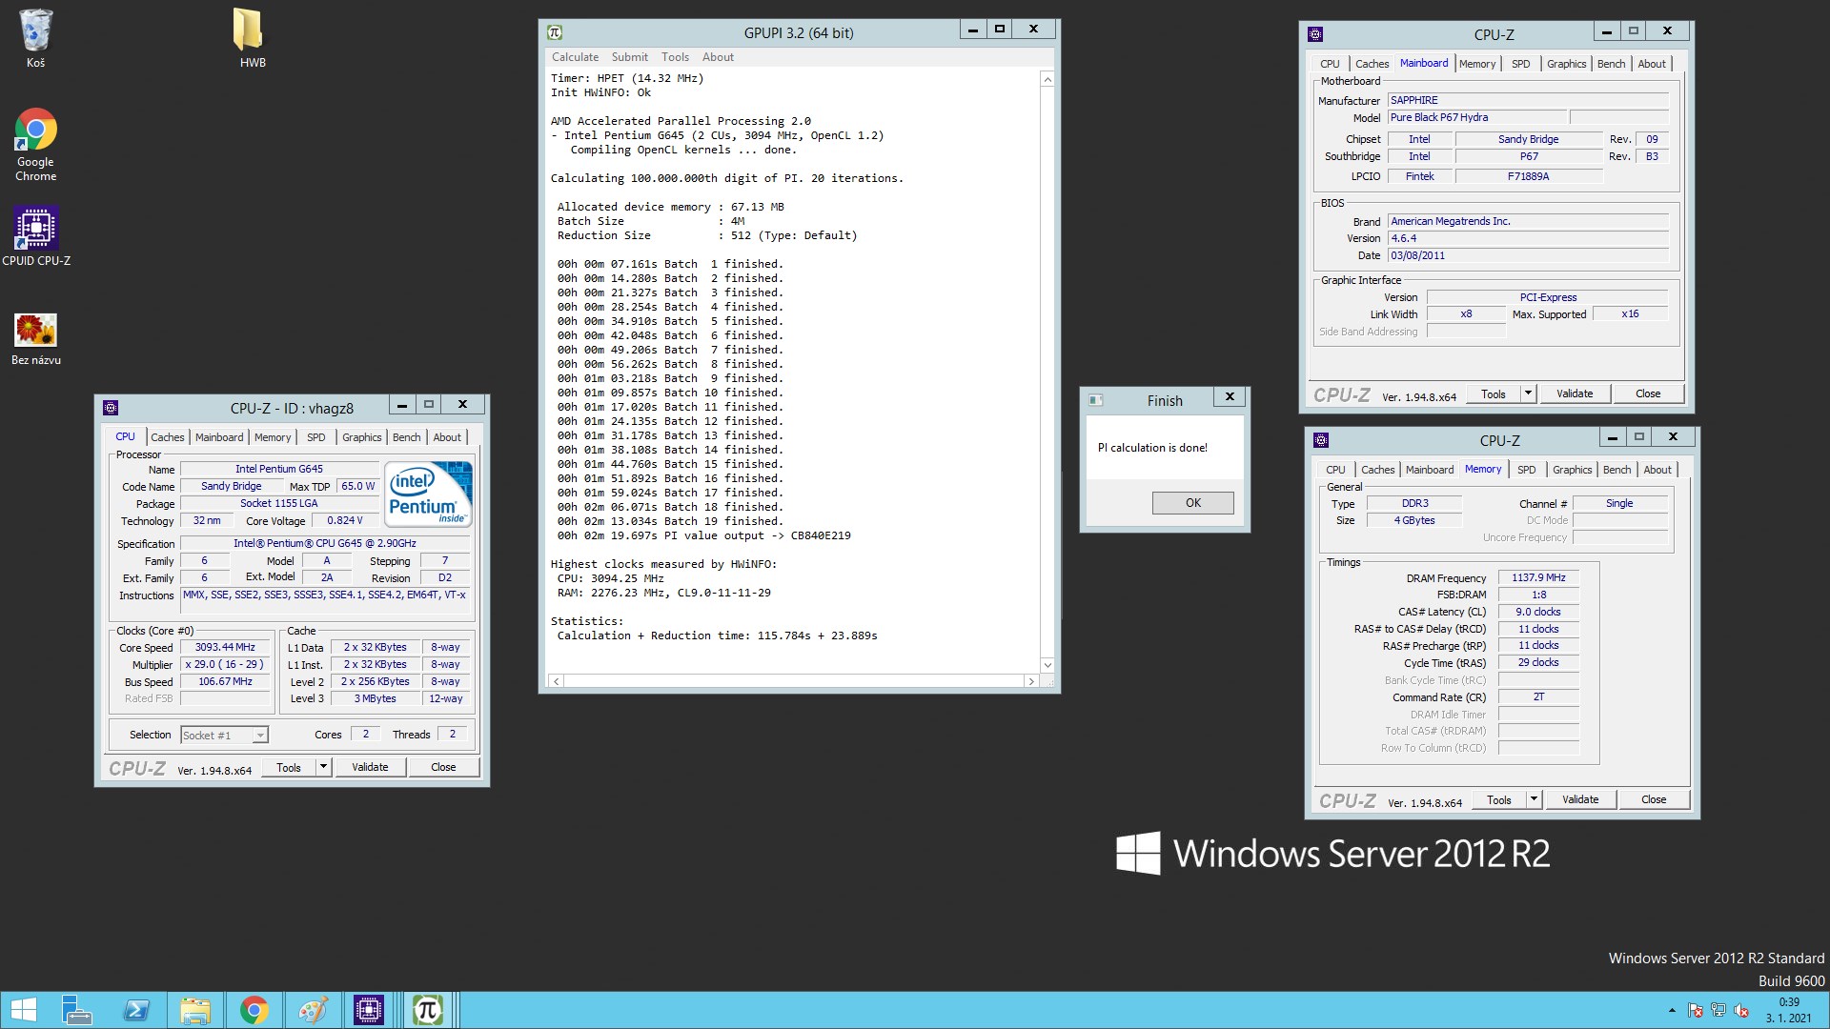This screenshot has height=1029, width=1830.
Task: Open Tools dropdown arrow in Memory CPU-Z
Action: tap(1534, 799)
